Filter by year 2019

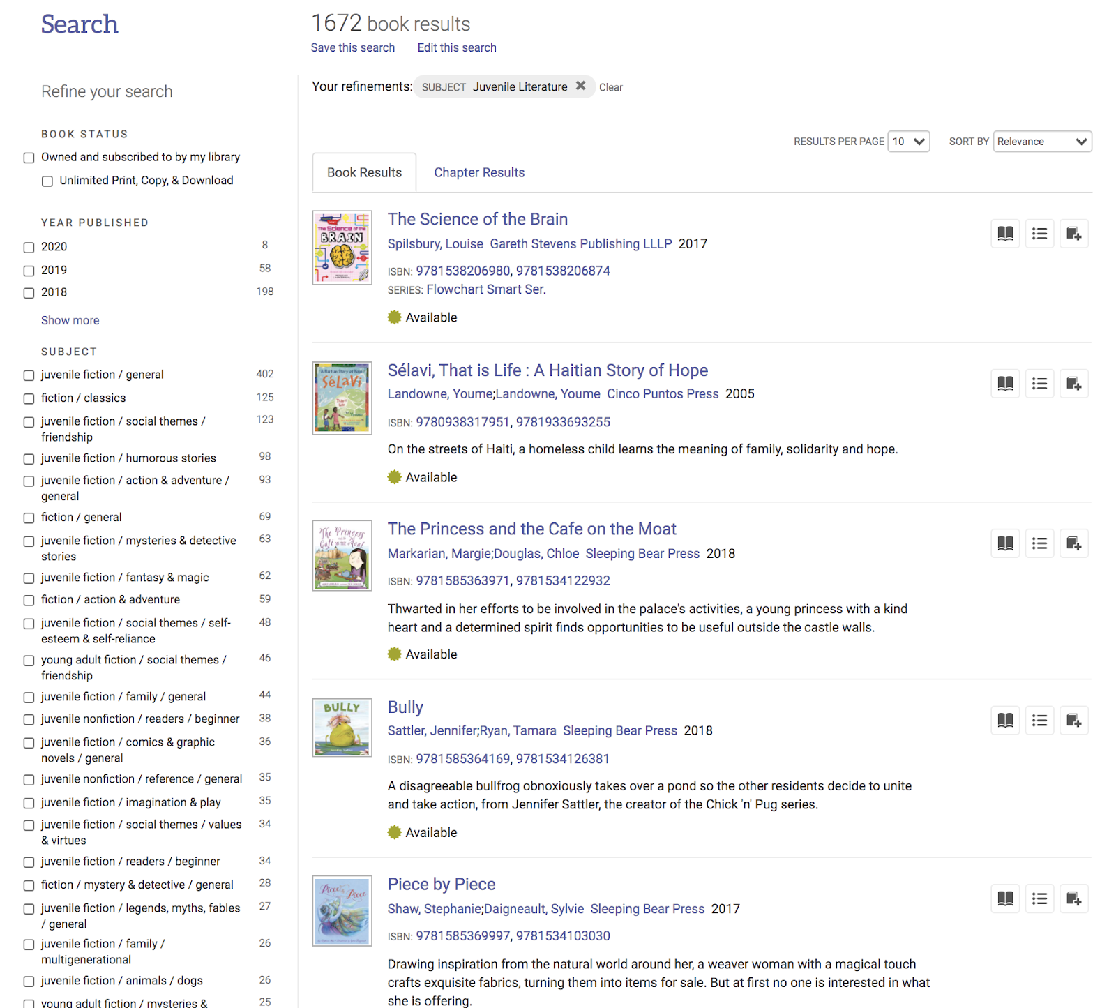click(x=29, y=271)
